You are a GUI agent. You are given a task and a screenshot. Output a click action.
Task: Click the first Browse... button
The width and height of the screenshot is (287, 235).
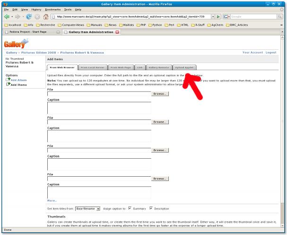coord(160,94)
